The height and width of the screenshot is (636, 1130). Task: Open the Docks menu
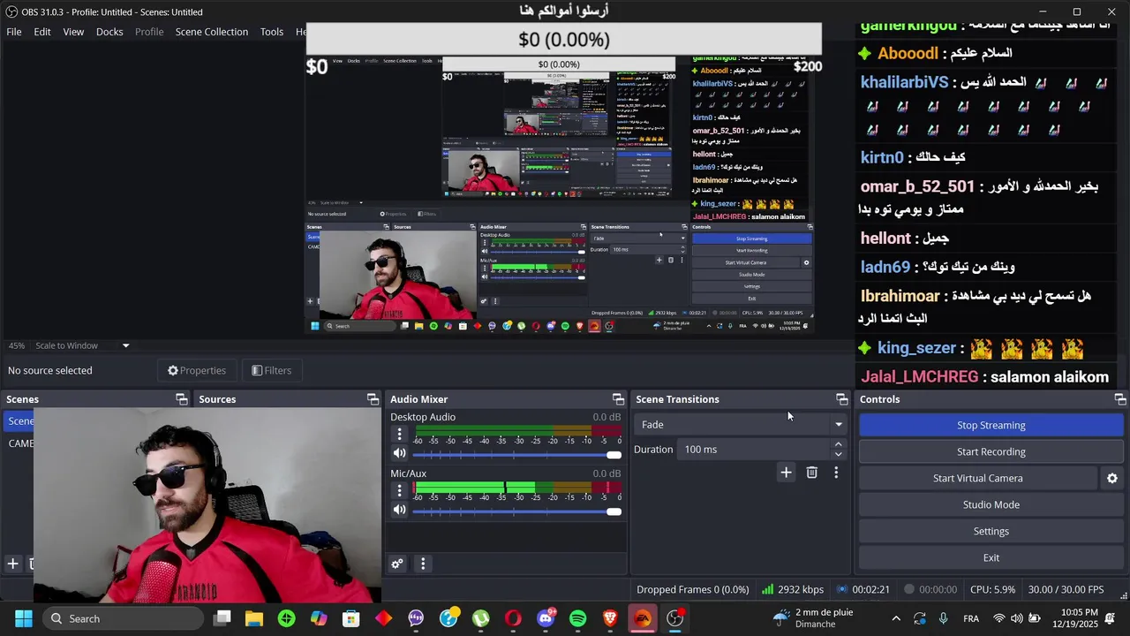109,32
